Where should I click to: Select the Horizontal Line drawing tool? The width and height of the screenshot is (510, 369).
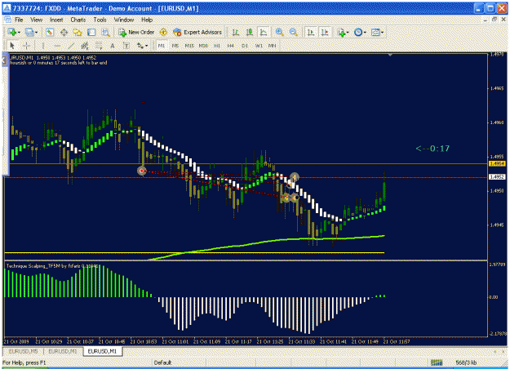tap(57, 46)
